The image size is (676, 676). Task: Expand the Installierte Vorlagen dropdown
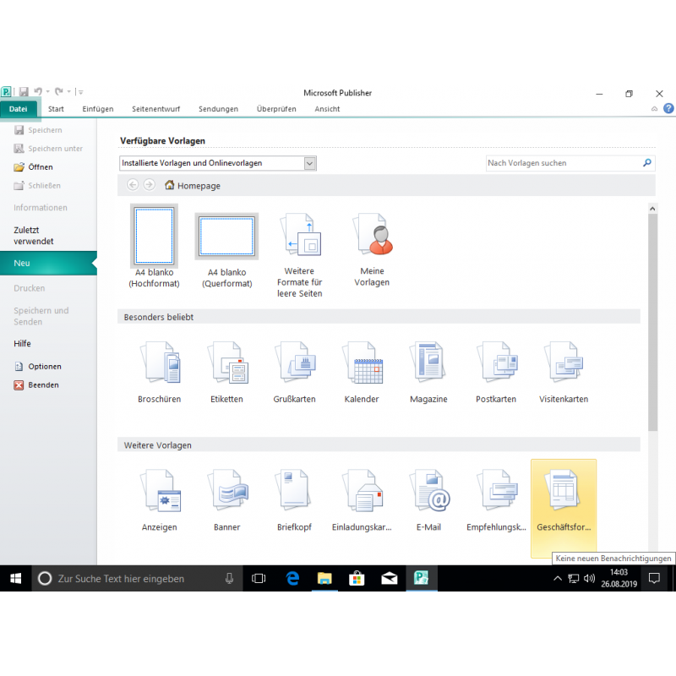pos(310,163)
